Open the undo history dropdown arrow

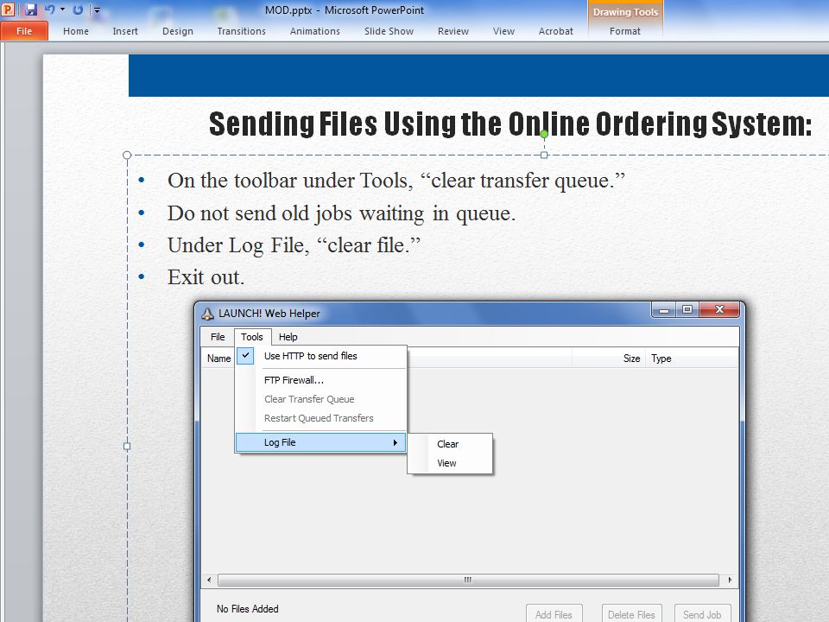coord(62,9)
